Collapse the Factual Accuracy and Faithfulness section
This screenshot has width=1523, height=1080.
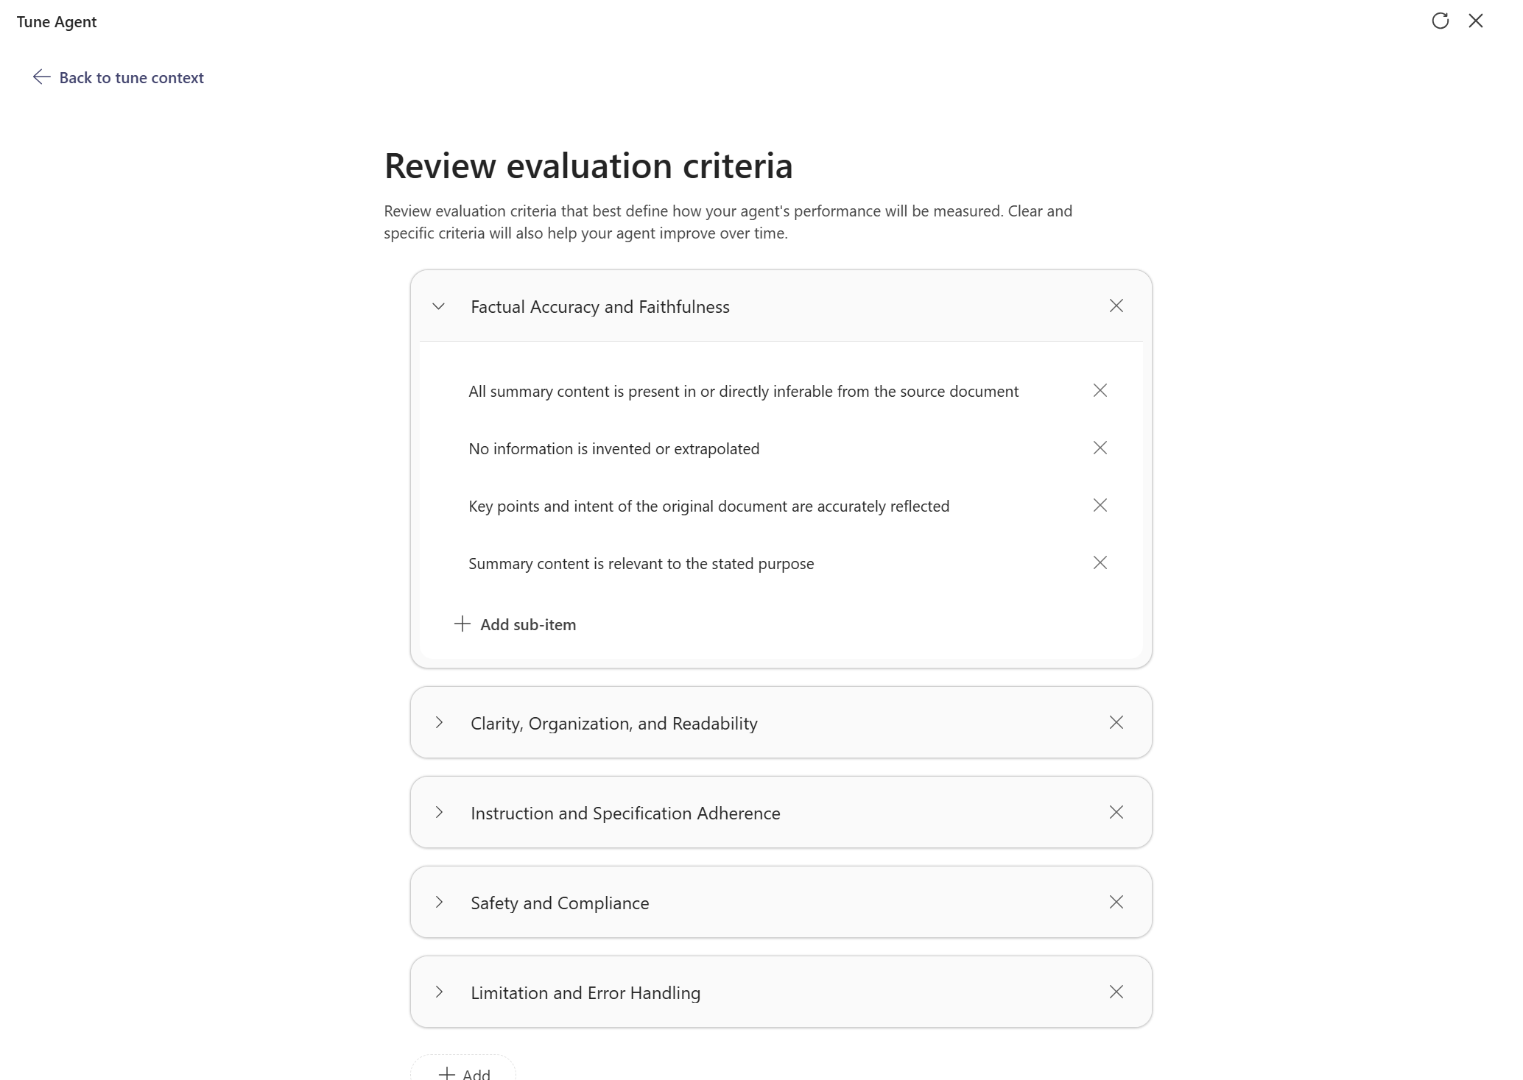[x=439, y=306]
